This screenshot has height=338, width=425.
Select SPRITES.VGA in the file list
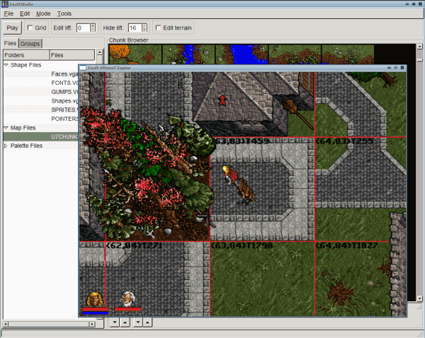click(x=64, y=110)
